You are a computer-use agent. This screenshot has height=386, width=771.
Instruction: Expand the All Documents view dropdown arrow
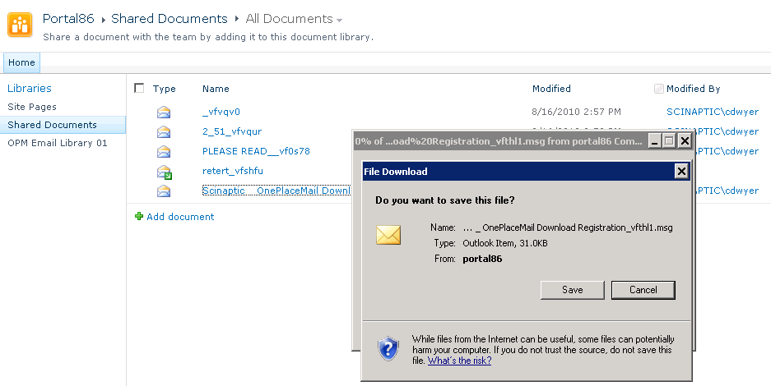339,21
